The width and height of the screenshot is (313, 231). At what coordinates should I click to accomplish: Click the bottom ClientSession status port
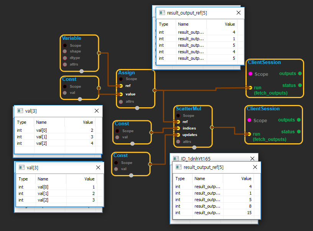pyautogui.click(x=298, y=132)
